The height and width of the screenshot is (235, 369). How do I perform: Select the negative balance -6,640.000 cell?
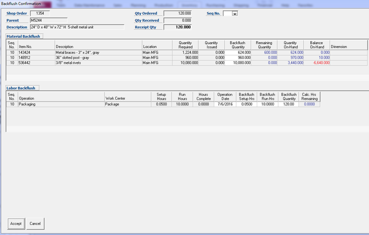click(x=317, y=63)
